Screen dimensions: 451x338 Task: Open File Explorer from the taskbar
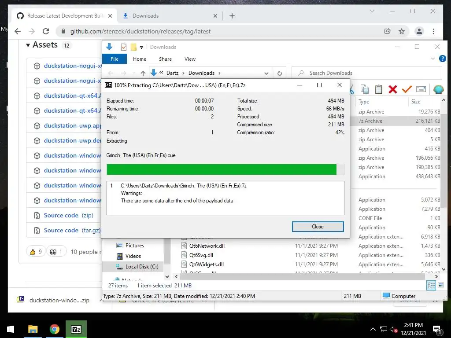click(33, 329)
